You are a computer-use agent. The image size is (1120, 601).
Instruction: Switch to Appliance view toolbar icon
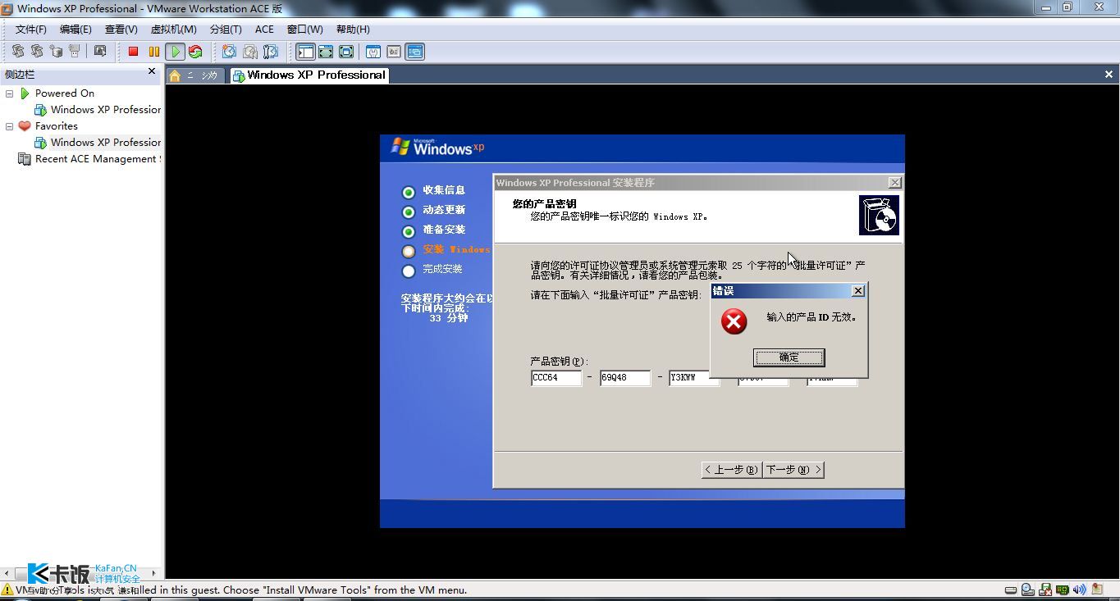394,52
